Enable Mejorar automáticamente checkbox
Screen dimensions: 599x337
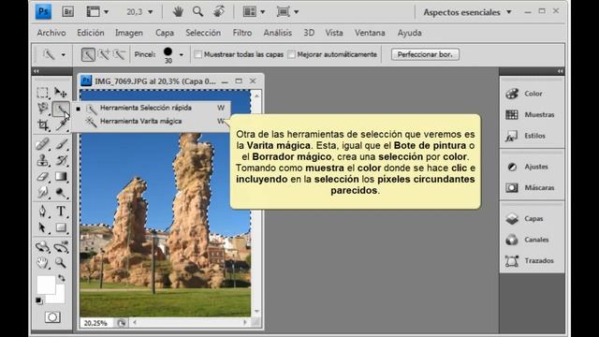(x=291, y=54)
